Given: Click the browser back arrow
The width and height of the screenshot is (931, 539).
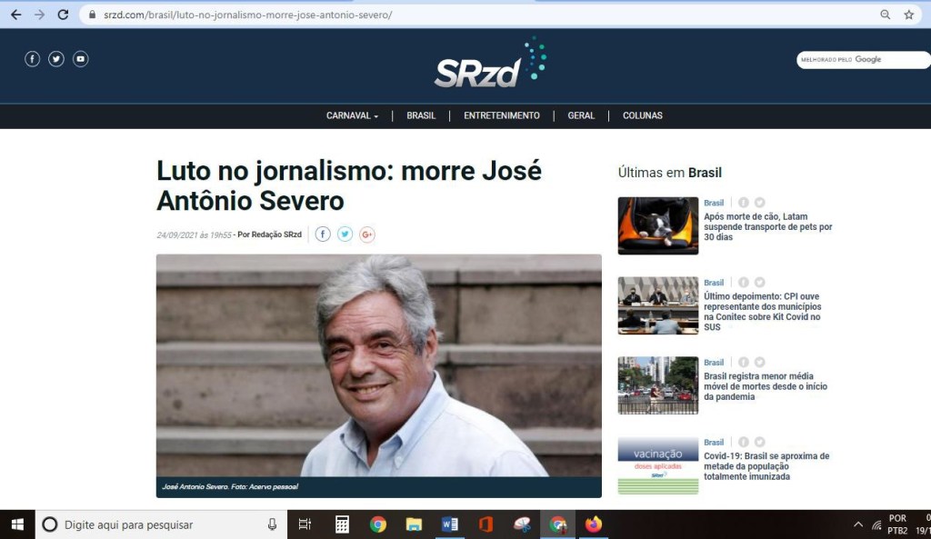Looking at the screenshot, I should coord(15,15).
